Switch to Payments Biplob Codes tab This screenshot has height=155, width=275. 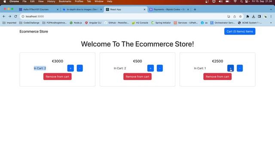pyautogui.click(x=169, y=9)
